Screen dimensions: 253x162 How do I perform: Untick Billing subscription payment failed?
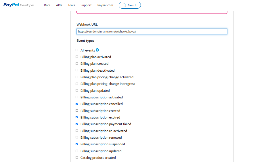[x=77, y=124]
